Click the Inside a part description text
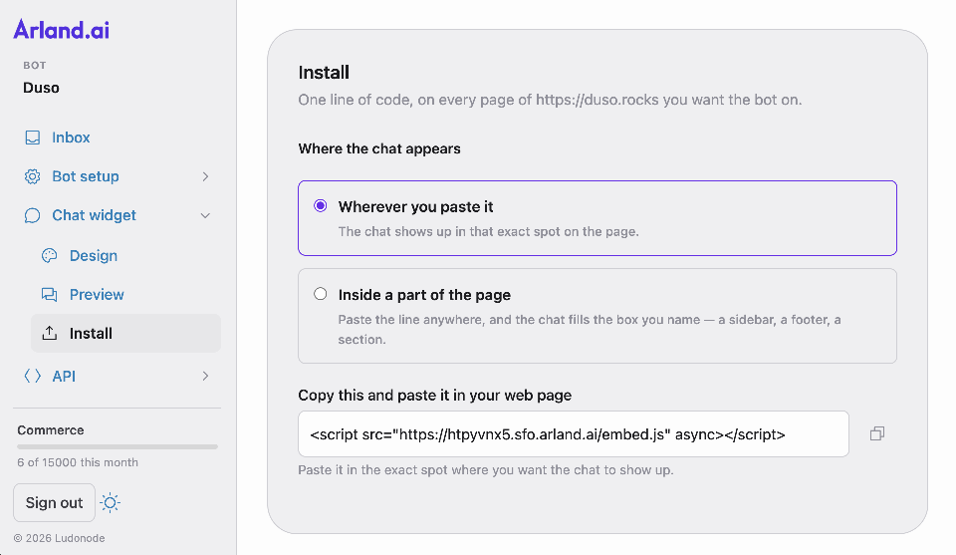 pos(590,330)
